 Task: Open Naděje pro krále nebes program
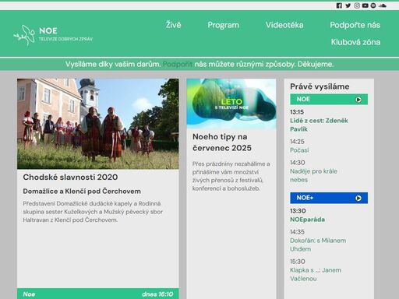click(313, 175)
